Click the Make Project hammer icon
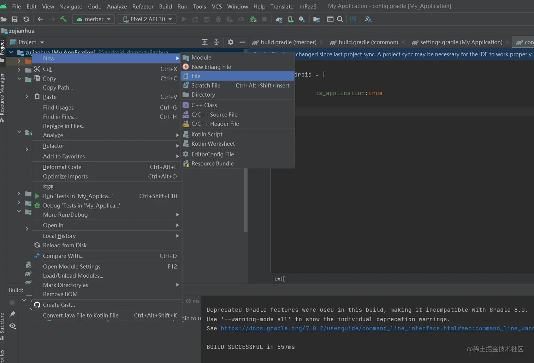534x363 pixels. click(x=64, y=19)
